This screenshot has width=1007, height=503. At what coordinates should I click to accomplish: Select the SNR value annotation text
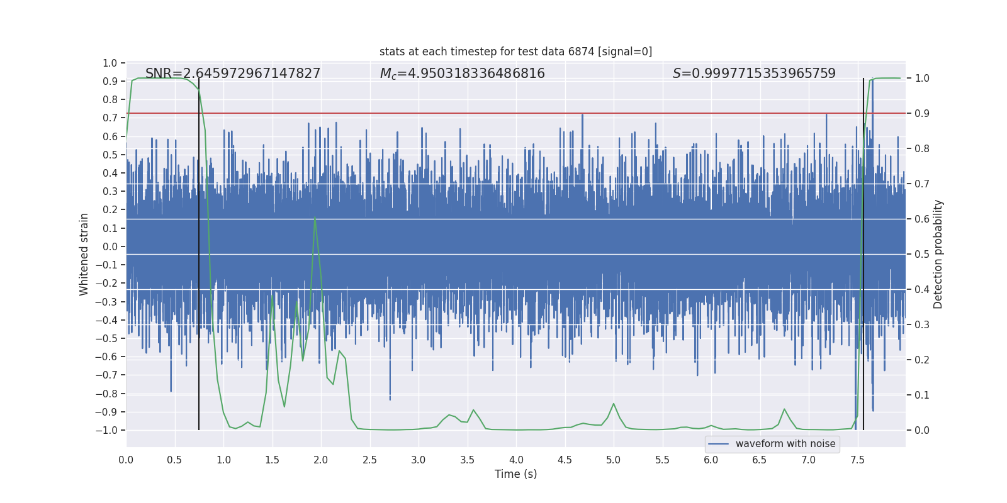click(x=233, y=74)
